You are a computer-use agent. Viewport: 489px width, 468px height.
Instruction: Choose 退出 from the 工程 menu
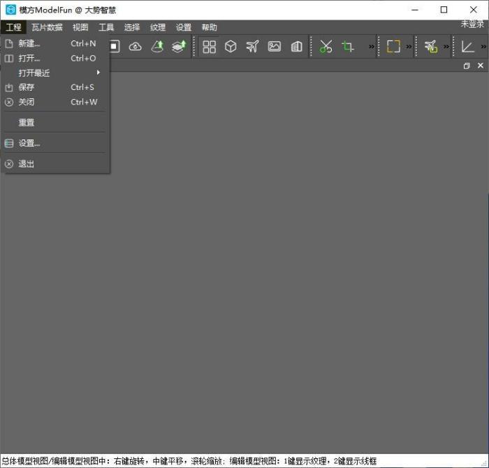click(55, 164)
